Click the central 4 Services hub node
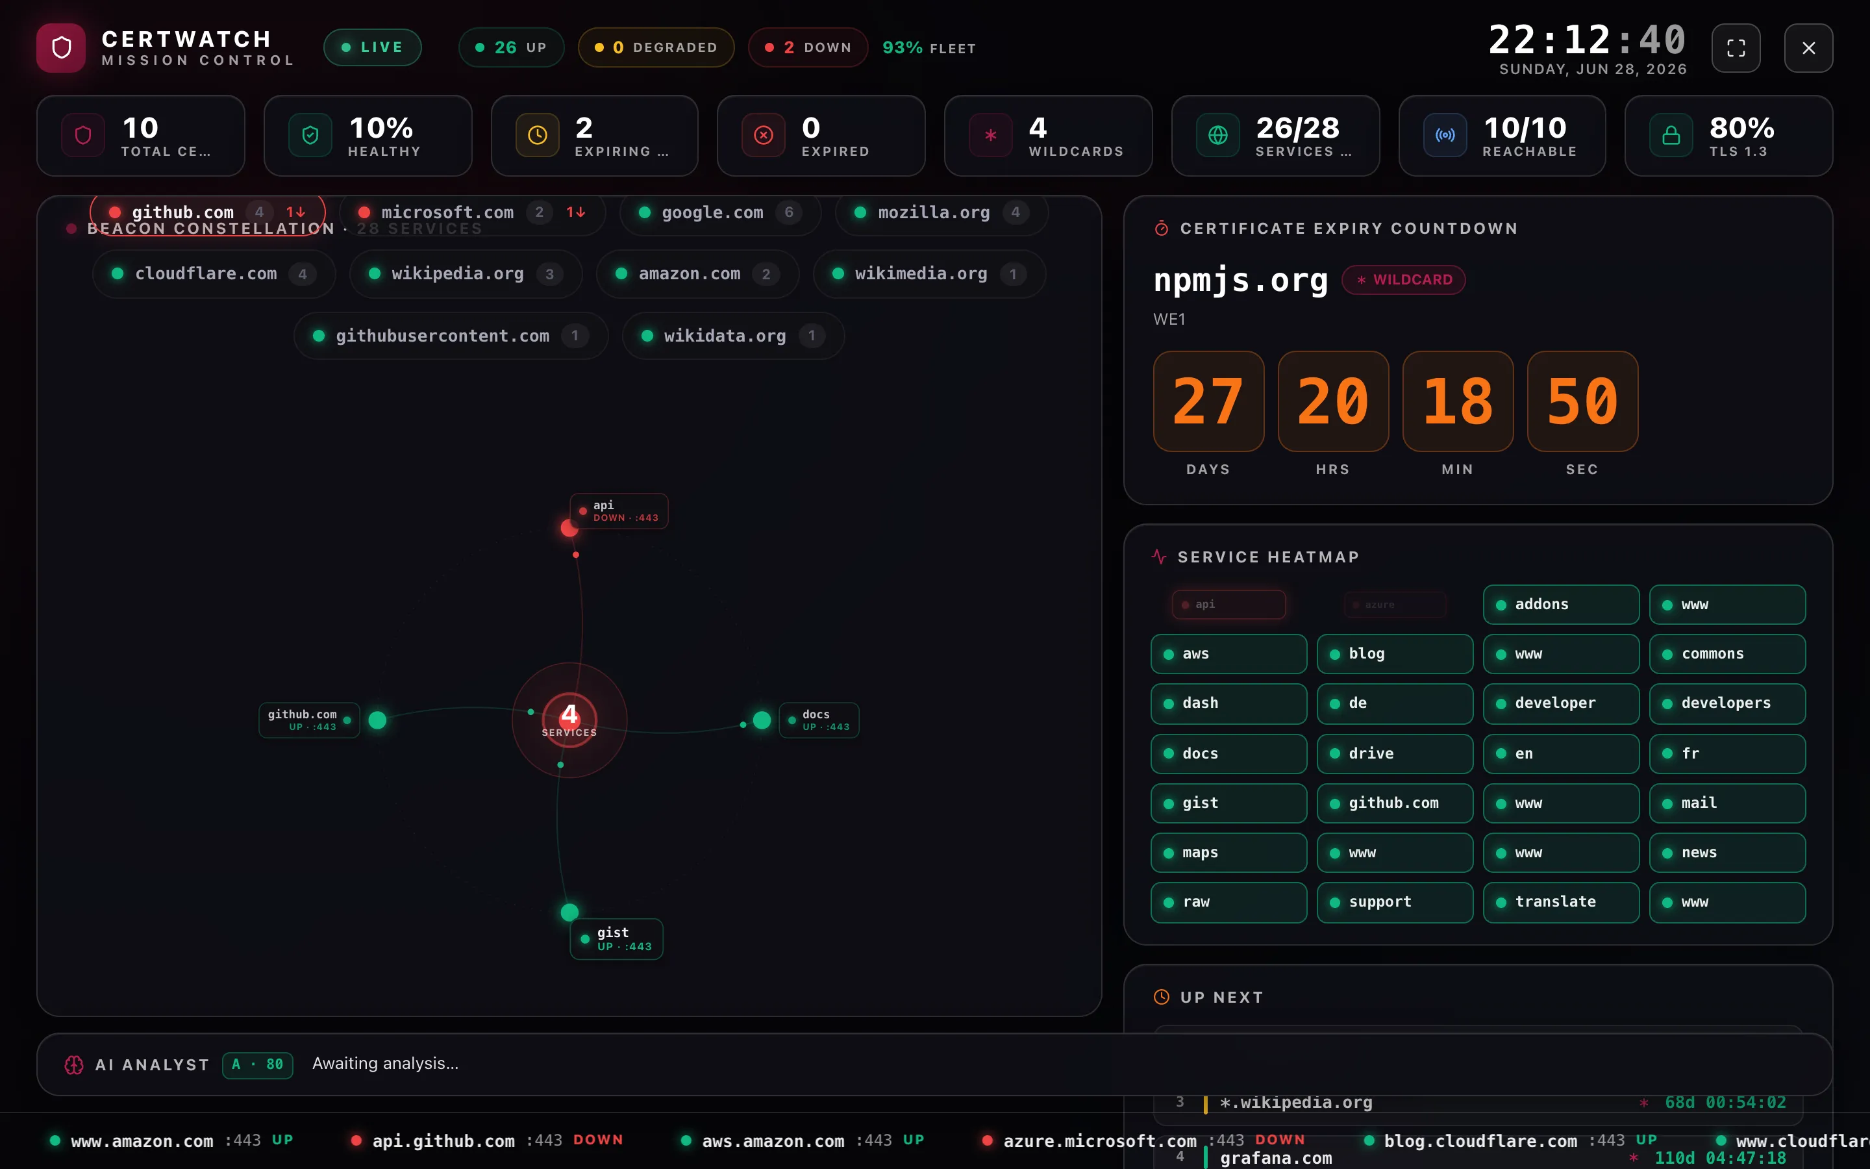1870x1169 pixels. pyautogui.click(x=569, y=720)
